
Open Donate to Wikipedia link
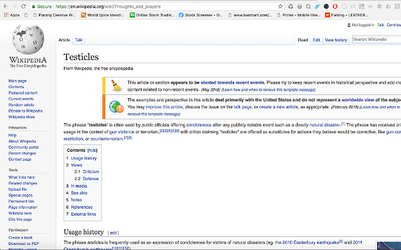click(26, 111)
